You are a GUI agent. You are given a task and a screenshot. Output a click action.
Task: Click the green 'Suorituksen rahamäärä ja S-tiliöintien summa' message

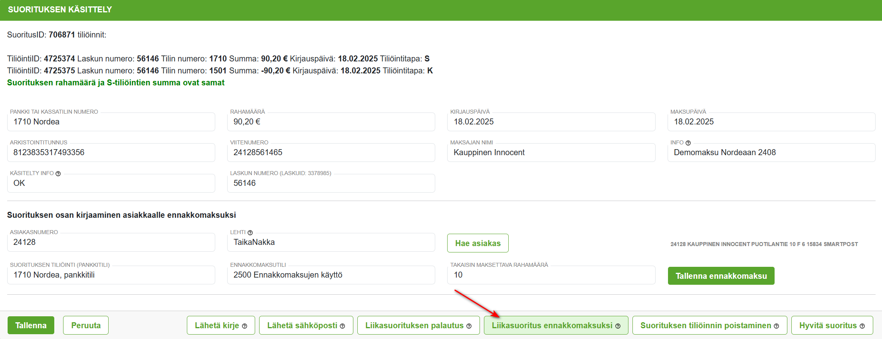pyautogui.click(x=116, y=83)
